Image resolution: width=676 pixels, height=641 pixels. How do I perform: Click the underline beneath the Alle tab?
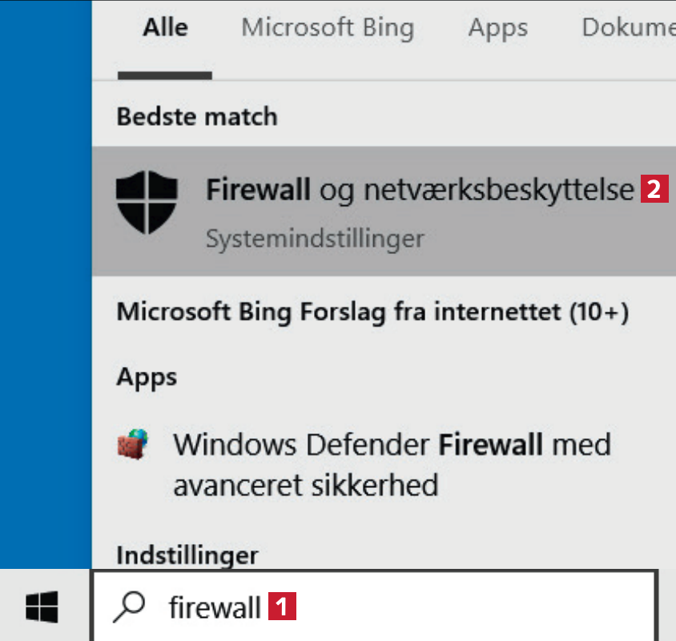click(x=165, y=76)
